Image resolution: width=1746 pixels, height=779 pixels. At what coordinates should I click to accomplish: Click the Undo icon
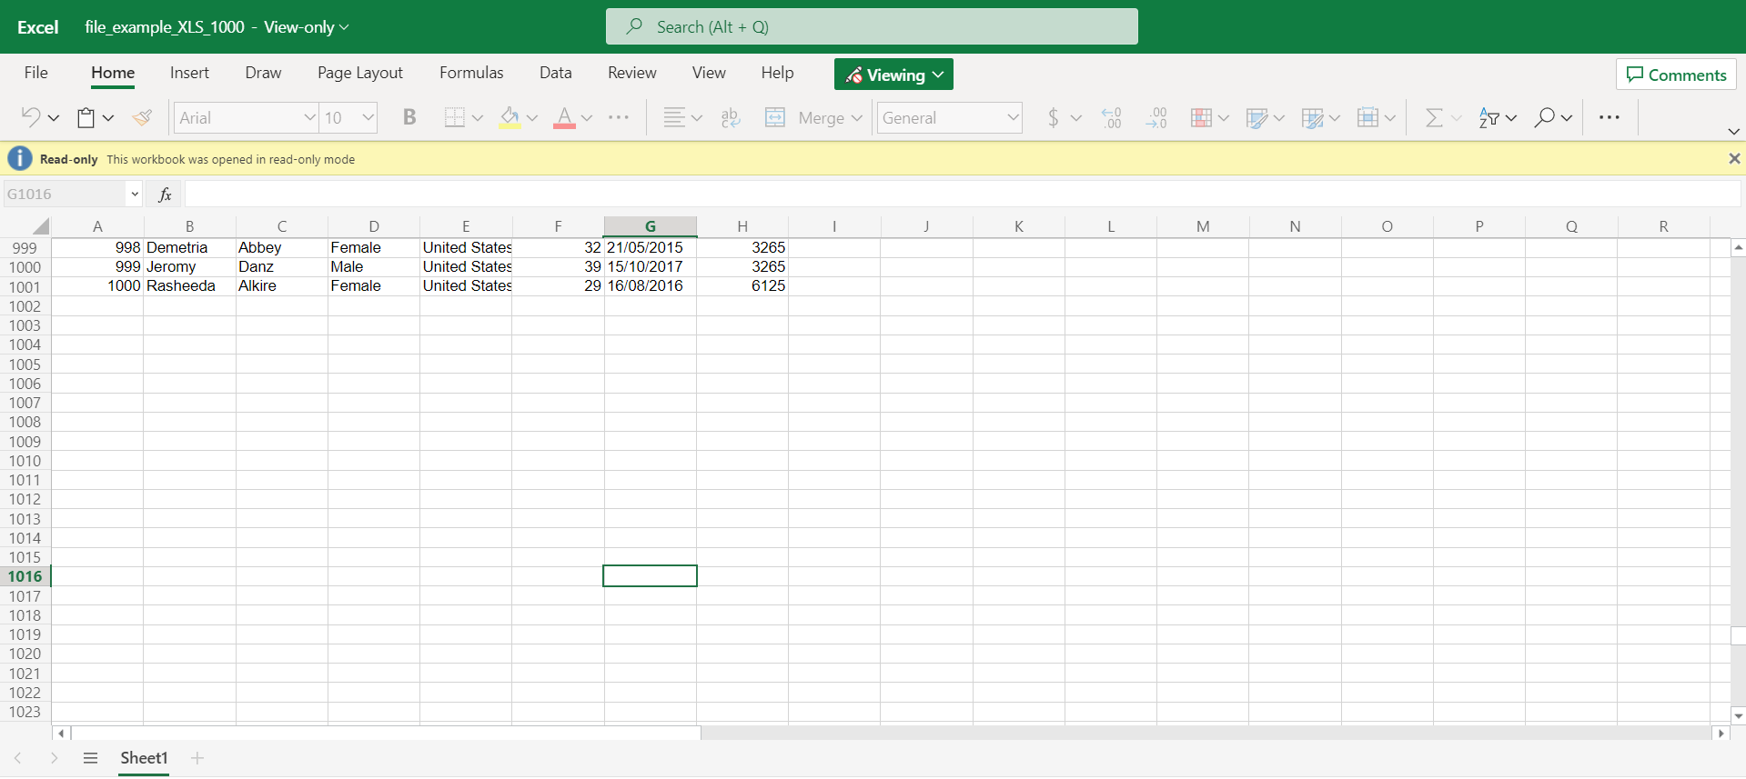click(30, 117)
